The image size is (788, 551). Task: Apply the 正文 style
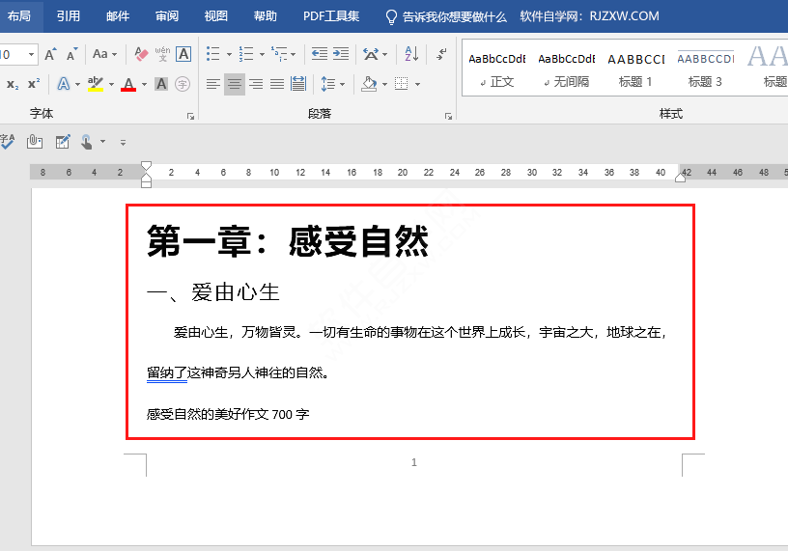click(x=497, y=68)
